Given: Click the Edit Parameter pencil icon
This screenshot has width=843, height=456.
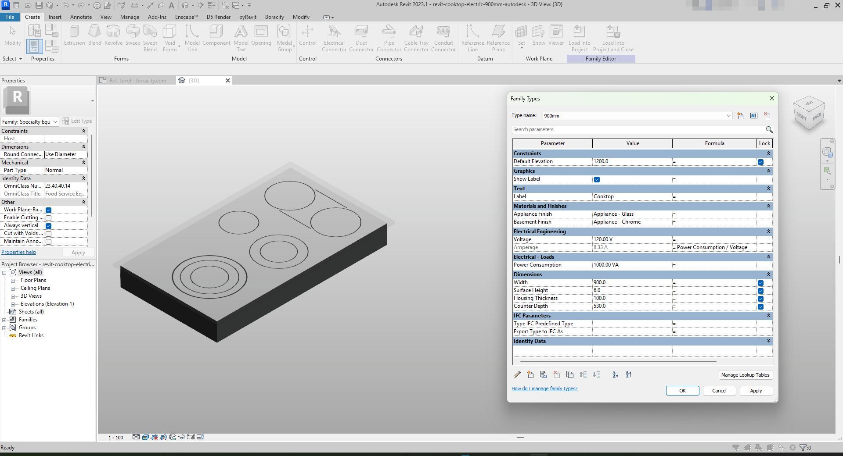Looking at the screenshot, I should tap(517, 374).
